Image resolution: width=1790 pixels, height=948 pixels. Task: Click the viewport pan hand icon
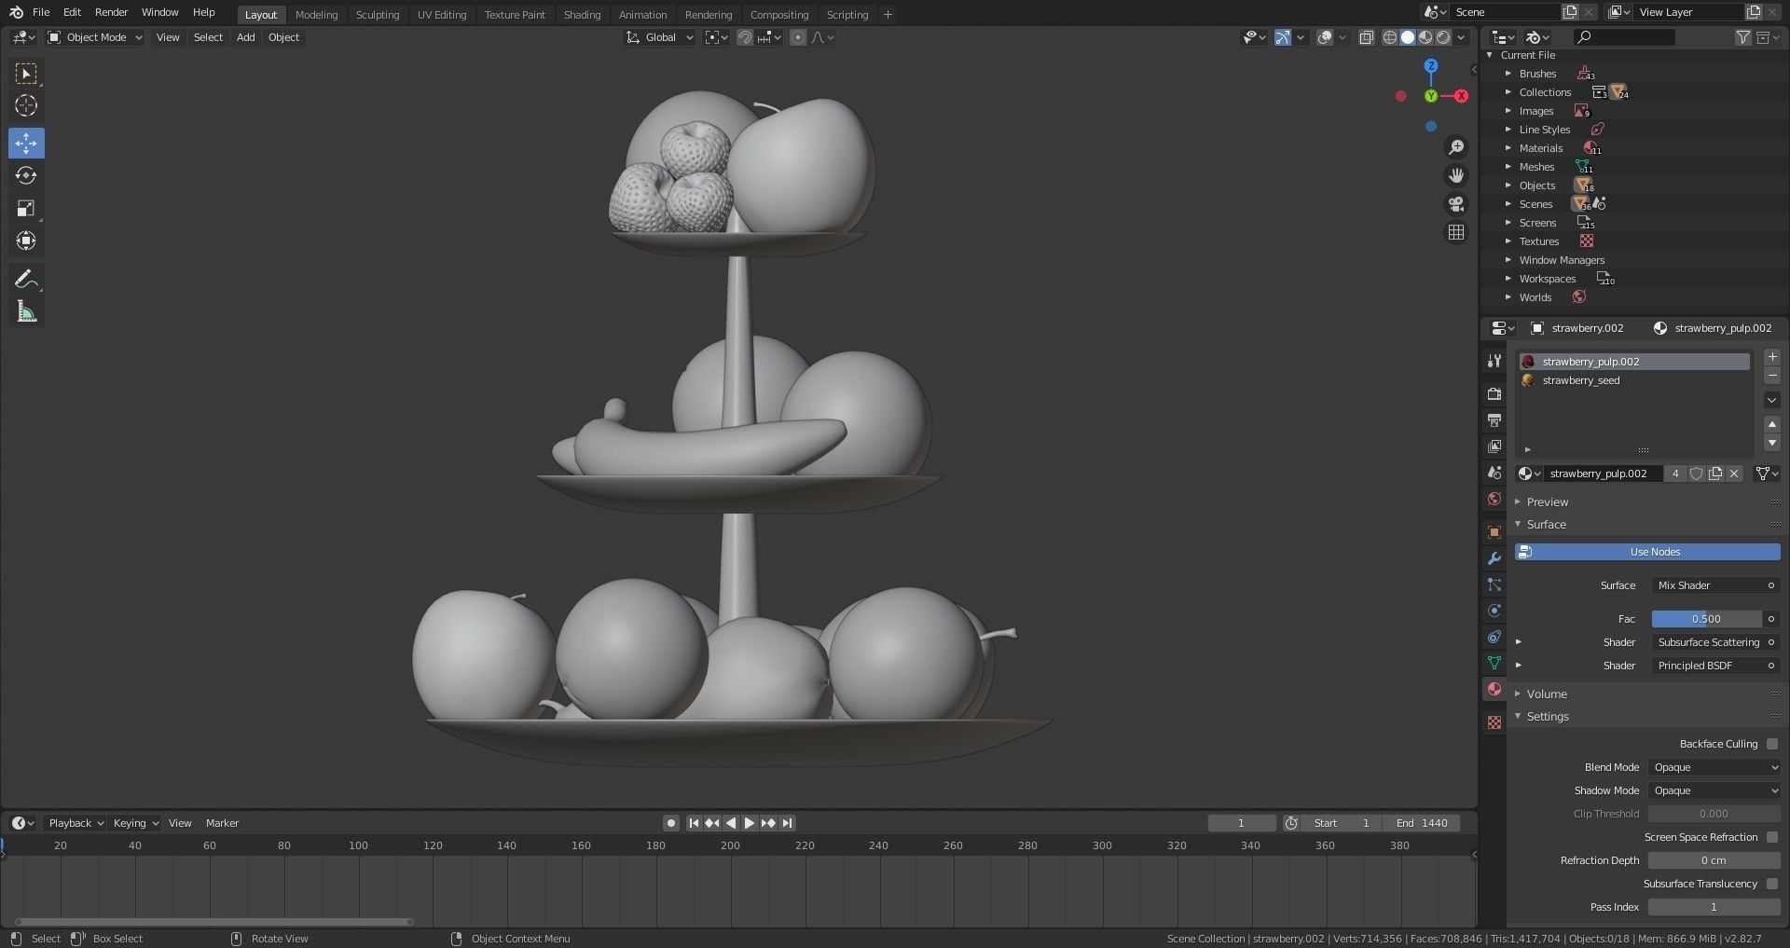(x=1455, y=175)
